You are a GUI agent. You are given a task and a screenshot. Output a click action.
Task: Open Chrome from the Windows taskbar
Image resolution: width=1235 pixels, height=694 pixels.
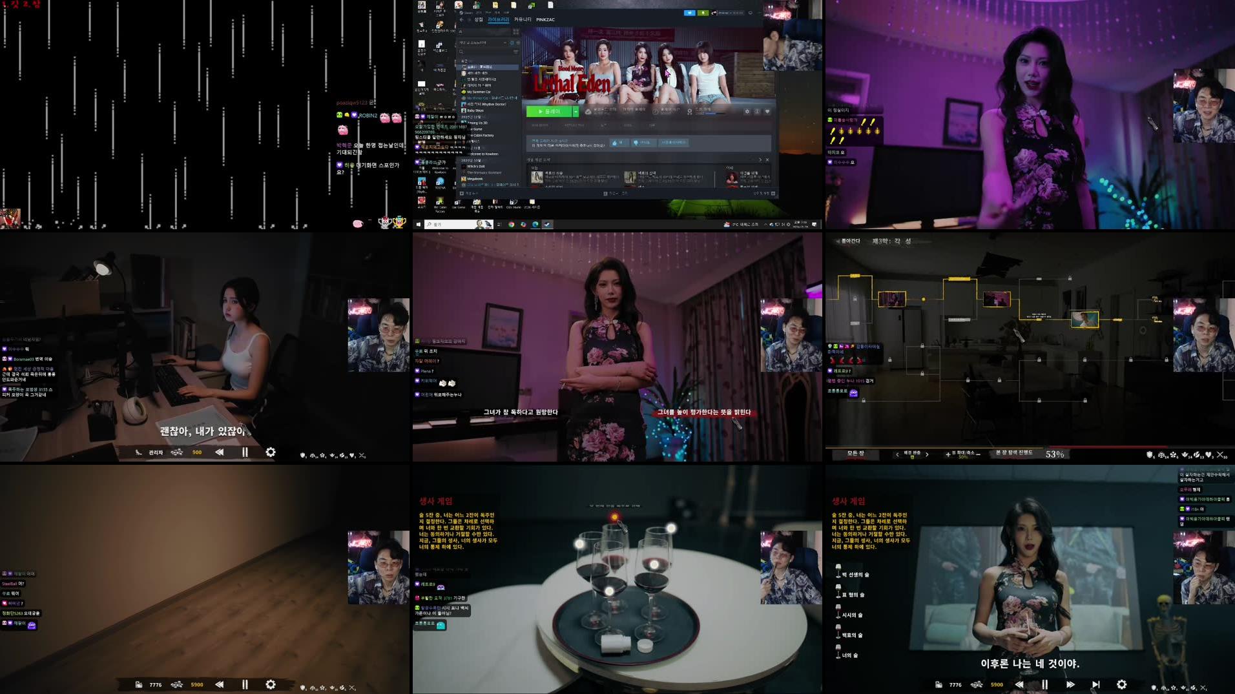(511, 225)
